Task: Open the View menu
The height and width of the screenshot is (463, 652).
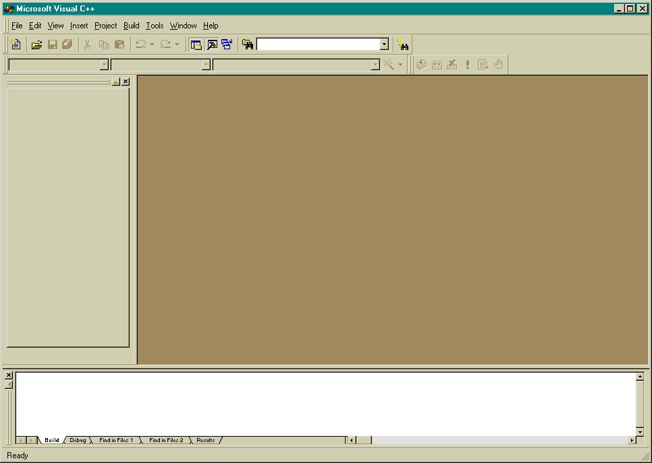Action: [x=56, y=26]
